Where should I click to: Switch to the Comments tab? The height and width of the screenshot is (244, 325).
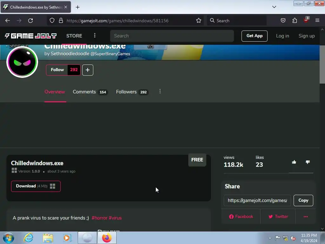[x=90, y=92]
